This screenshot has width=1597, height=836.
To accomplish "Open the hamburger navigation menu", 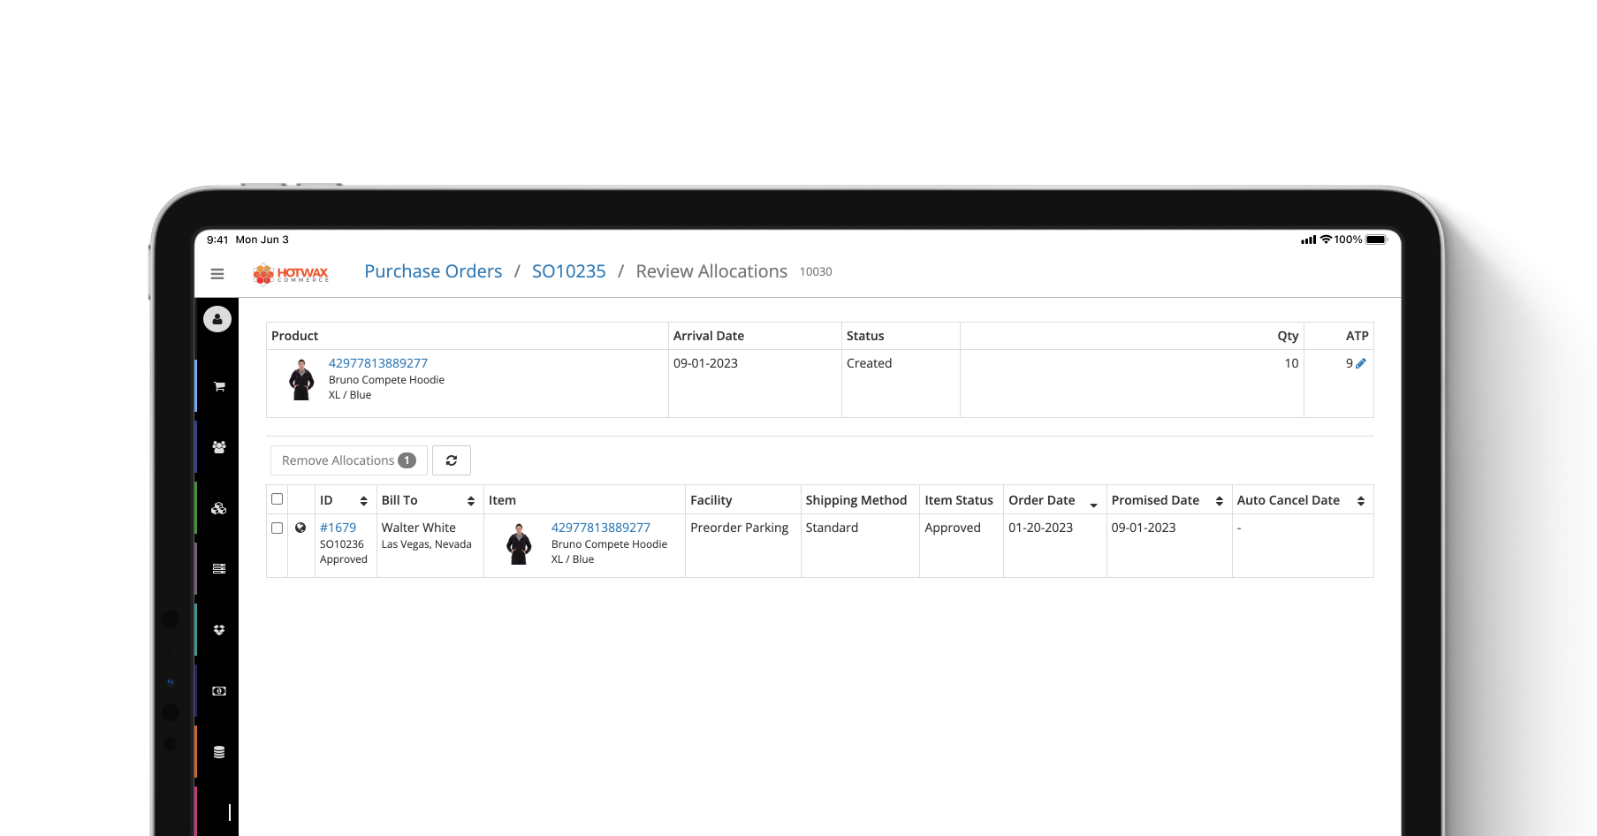I will coord(217,274).
